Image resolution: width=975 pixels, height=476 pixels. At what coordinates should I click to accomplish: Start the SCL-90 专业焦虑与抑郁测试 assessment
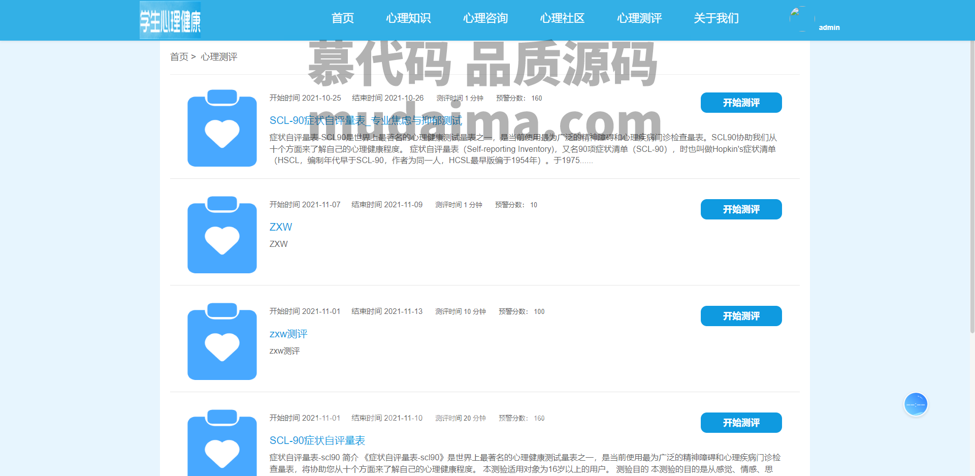[x=741, y=103]
